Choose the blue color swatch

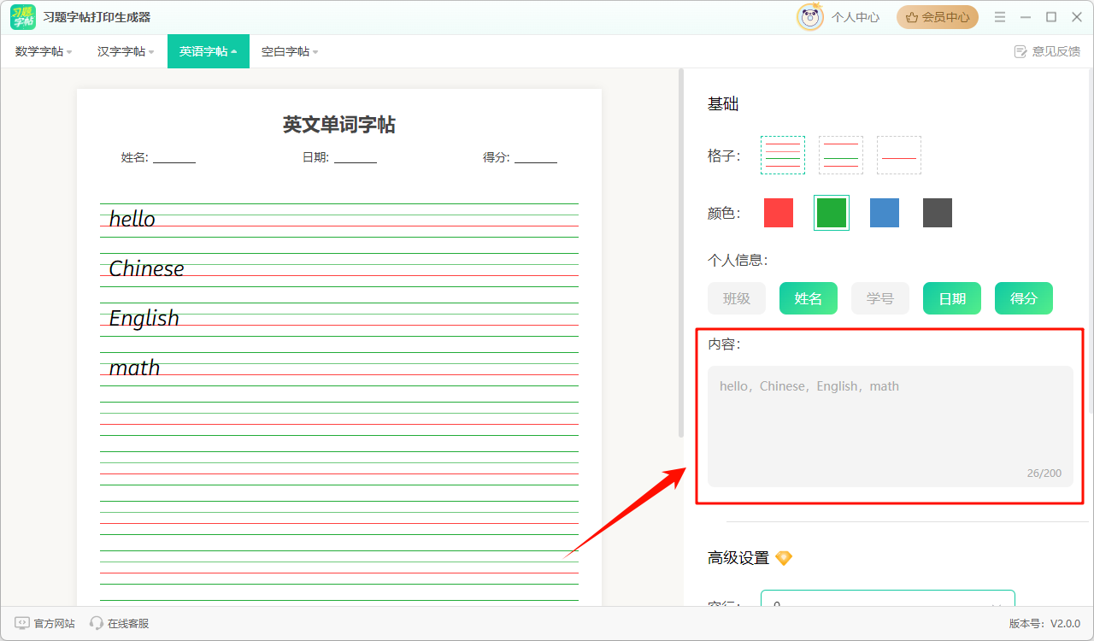[x=885, y=213]
